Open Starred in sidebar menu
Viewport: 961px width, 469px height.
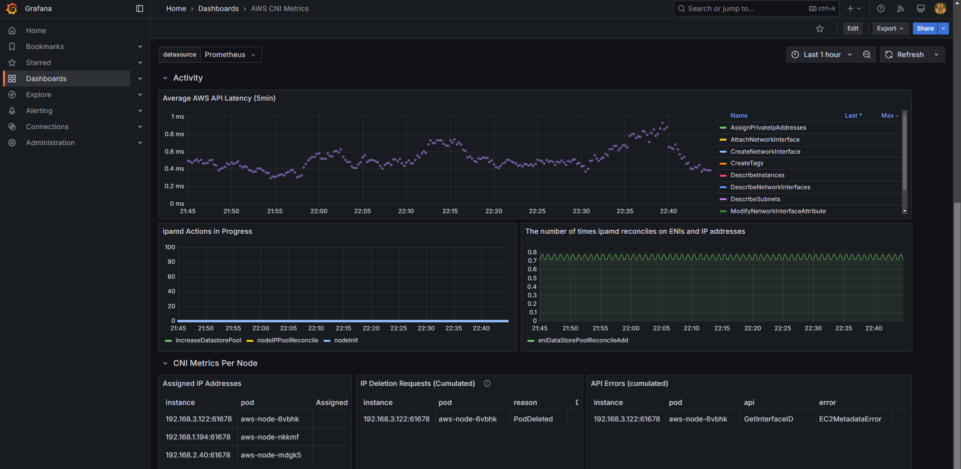click(39, 63)
